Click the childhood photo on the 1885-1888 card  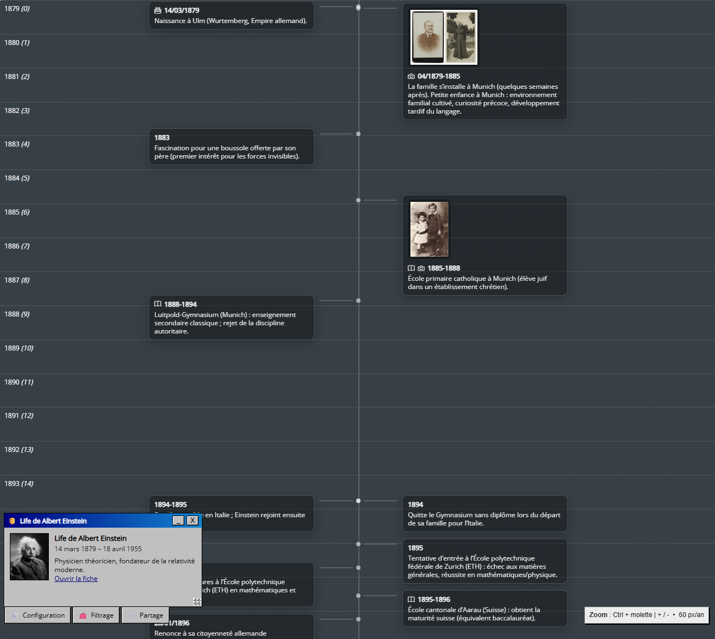429,229
